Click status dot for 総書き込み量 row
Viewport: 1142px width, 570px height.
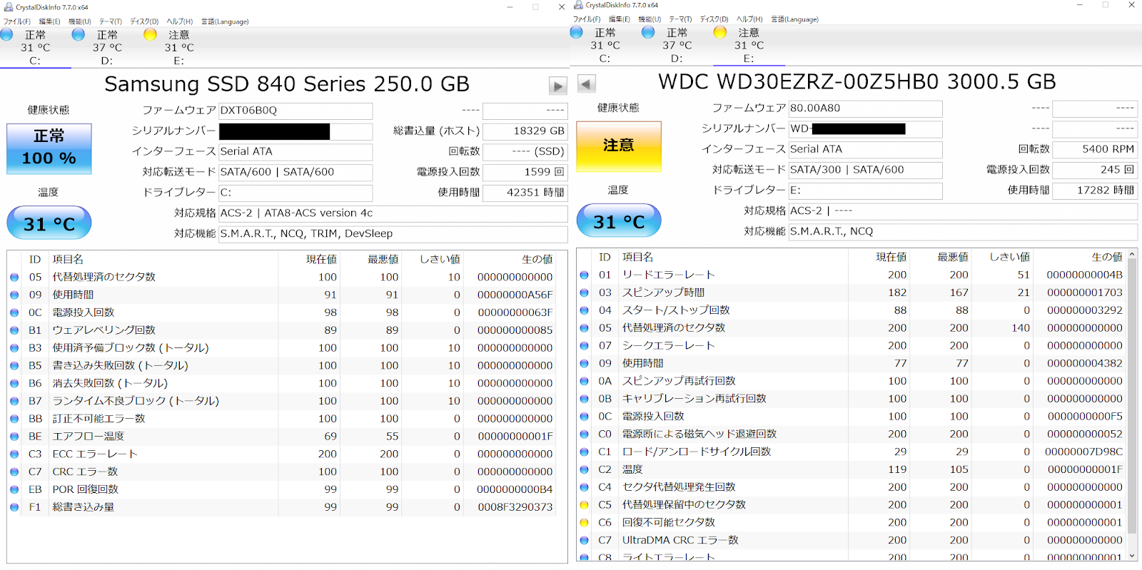(x=14, y=507)
